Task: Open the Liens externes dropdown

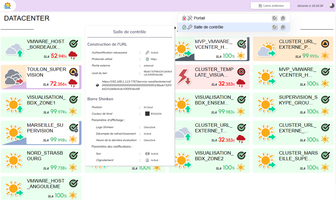Action: click(271, 5)
